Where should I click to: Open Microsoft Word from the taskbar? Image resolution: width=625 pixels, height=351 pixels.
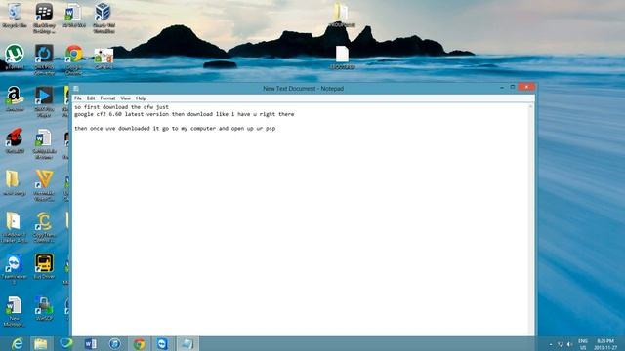click(x=91, y=343)
